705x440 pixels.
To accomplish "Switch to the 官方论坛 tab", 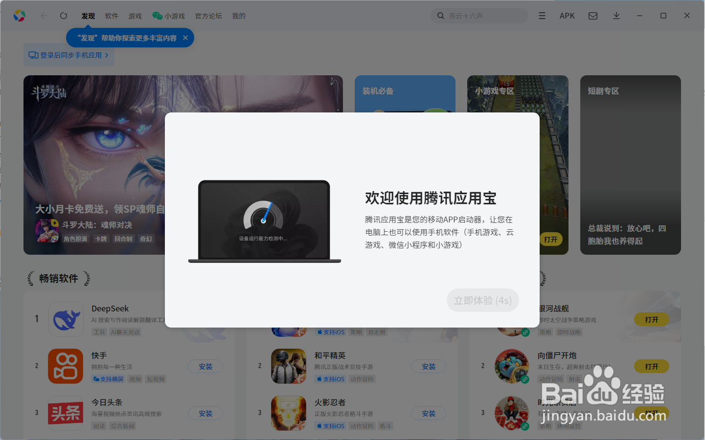I will pyautogui.click(x=208, y=15).
